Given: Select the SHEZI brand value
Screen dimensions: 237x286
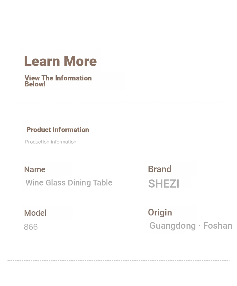Looking at the screenshot, I should pos(164,183).
